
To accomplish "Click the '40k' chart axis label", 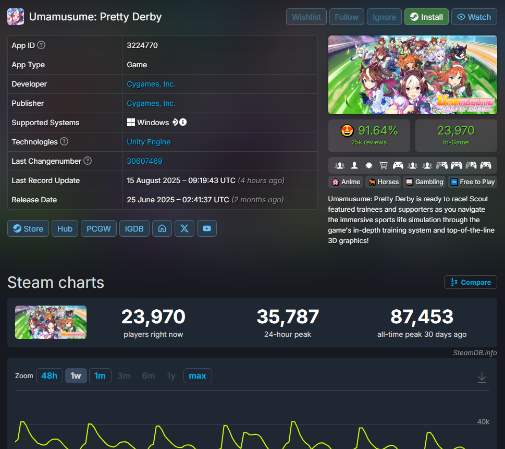I will (x=483, y=421).
